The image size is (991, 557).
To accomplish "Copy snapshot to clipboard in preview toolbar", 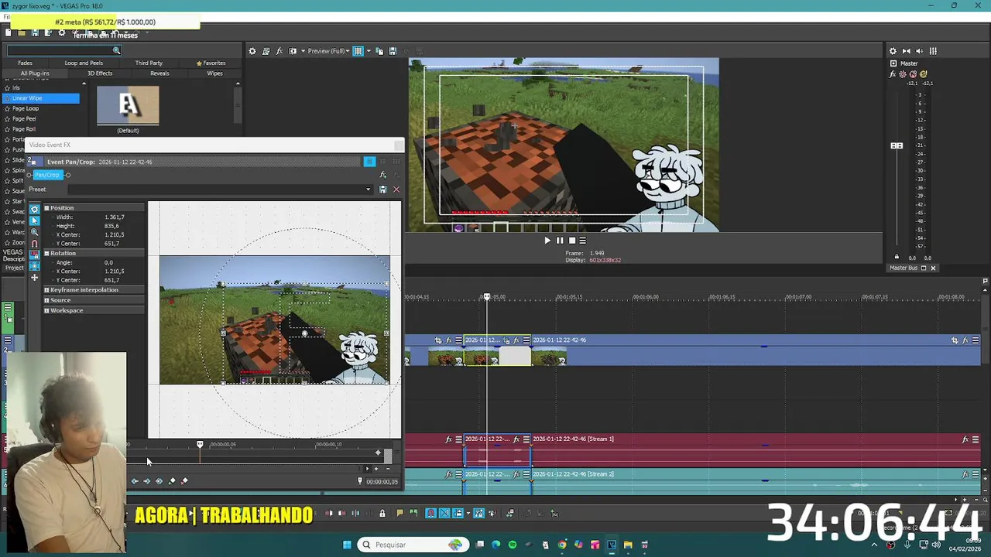I will (x=379, y=51).
